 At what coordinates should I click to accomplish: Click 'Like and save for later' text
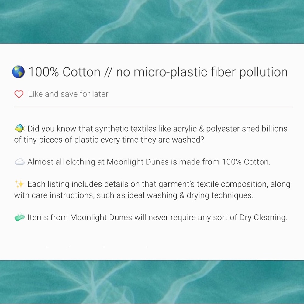[68, 94]
